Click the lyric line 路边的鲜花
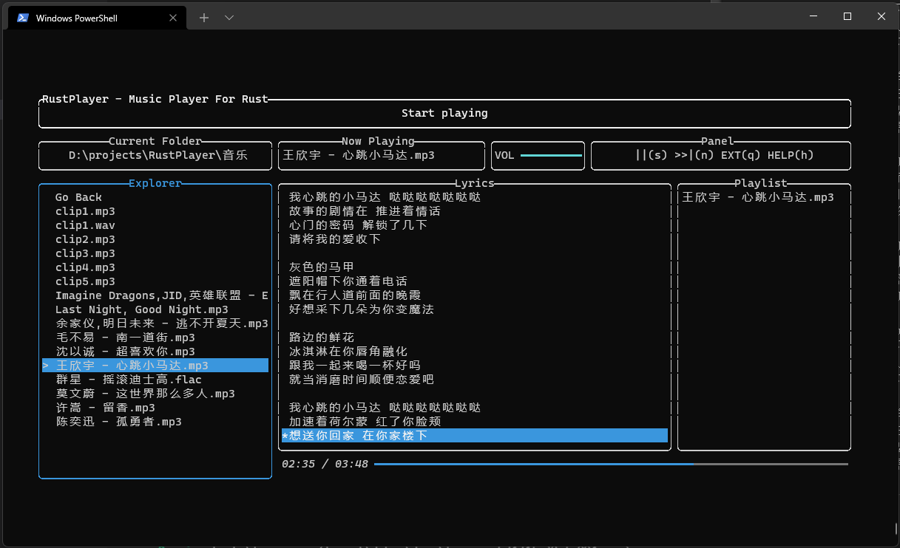Viewport: 900px width, 548px height. coord(322,338)
